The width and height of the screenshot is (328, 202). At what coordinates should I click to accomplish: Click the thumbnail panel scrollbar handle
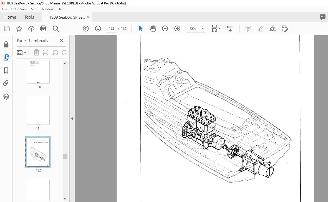(65, 156)
